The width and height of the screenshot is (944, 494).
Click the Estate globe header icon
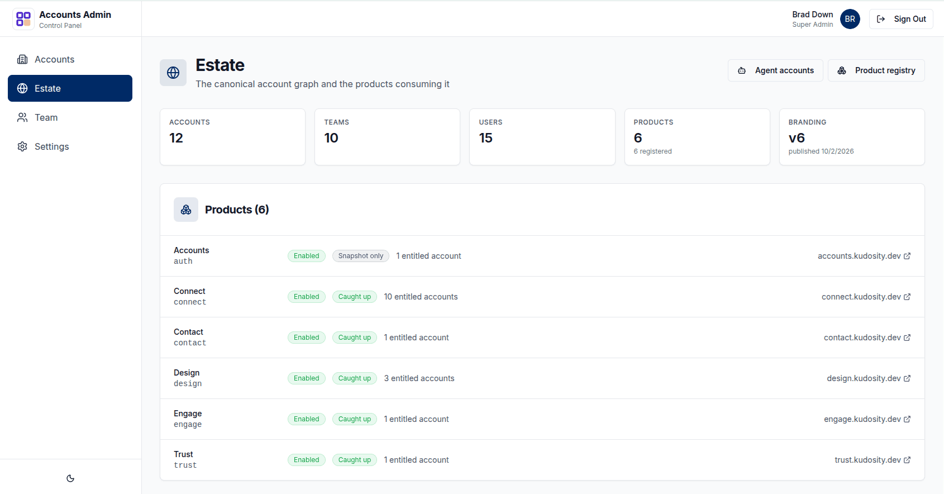pos(173,73)
